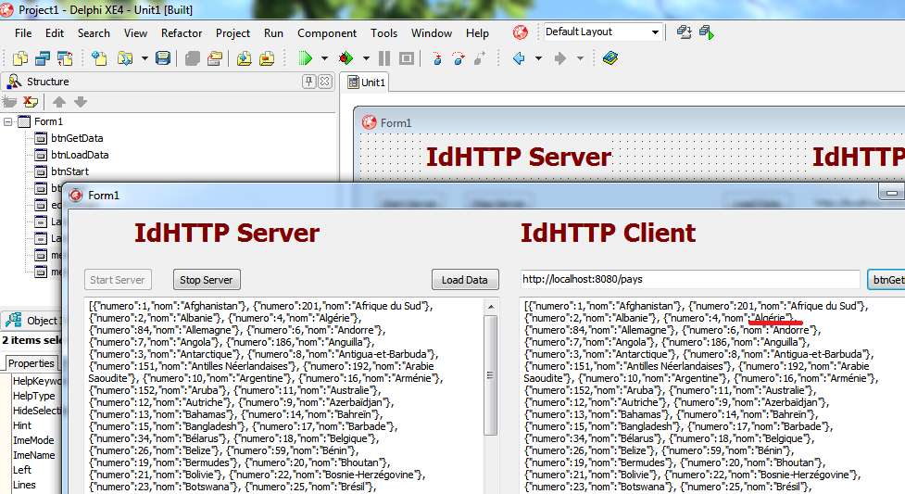Click Run Without Debugging icon

point(346,58)
